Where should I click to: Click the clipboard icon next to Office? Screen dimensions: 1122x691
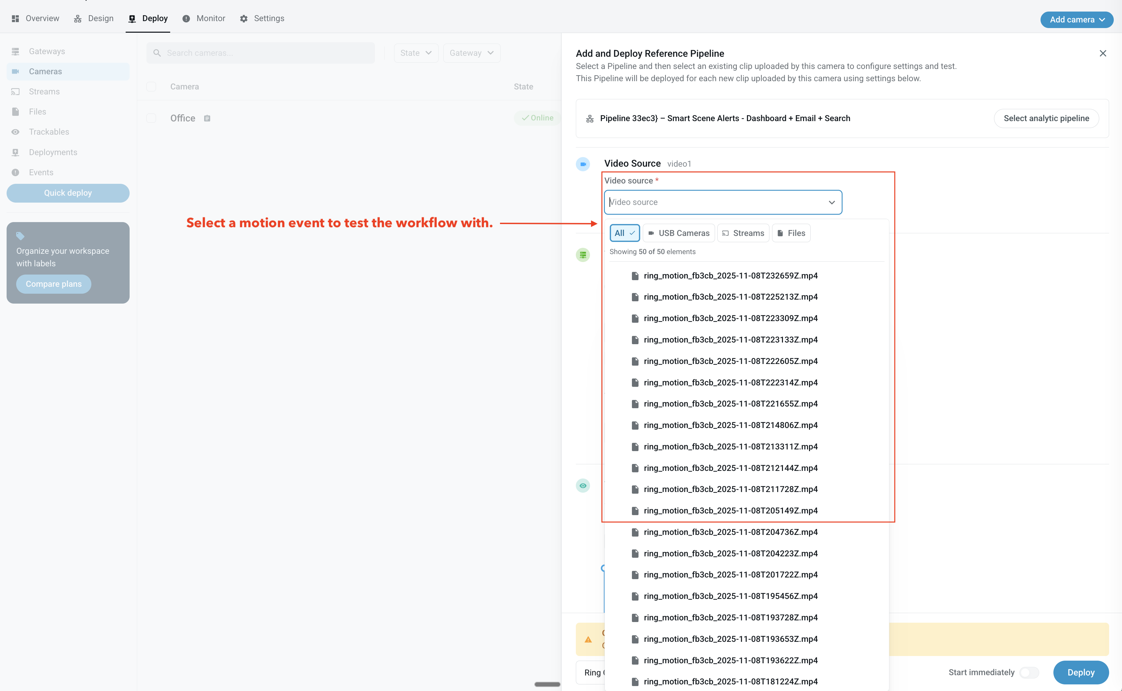point(207,118)
